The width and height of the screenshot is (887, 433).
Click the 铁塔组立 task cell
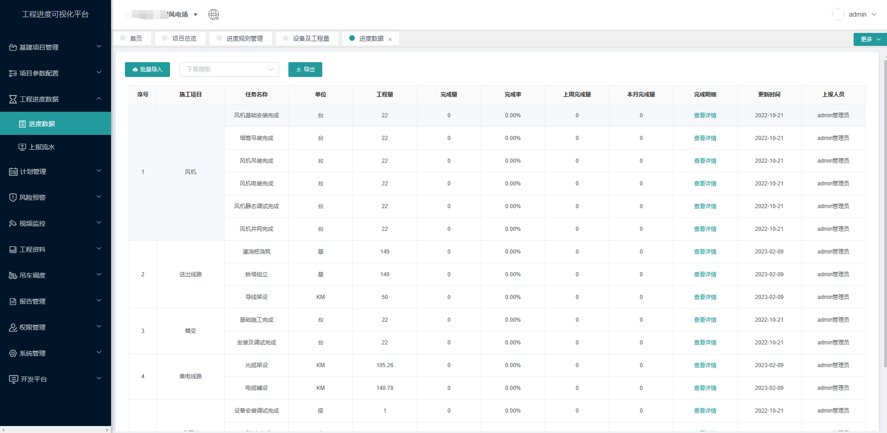pyautogui.click(x=256, y=274)
